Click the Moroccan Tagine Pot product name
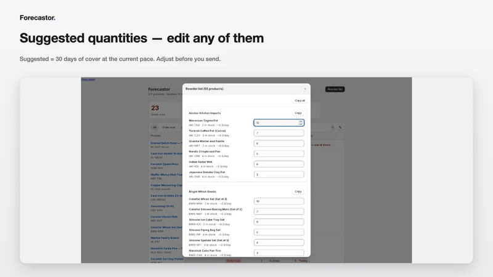The width and height of the screenshot is (493, 277). coord(203,121)
